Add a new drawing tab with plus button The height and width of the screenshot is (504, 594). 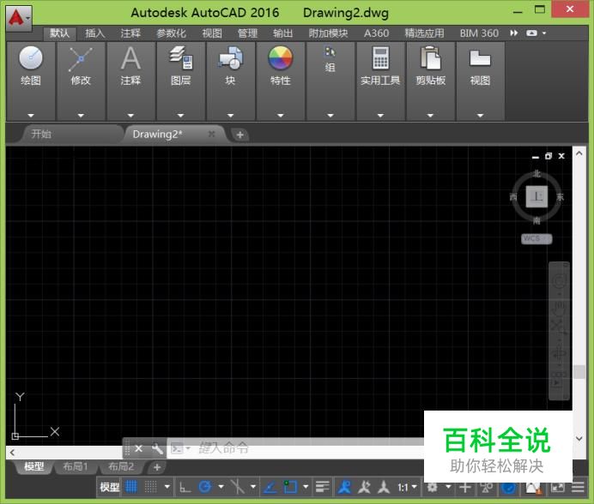pos(240,135)
